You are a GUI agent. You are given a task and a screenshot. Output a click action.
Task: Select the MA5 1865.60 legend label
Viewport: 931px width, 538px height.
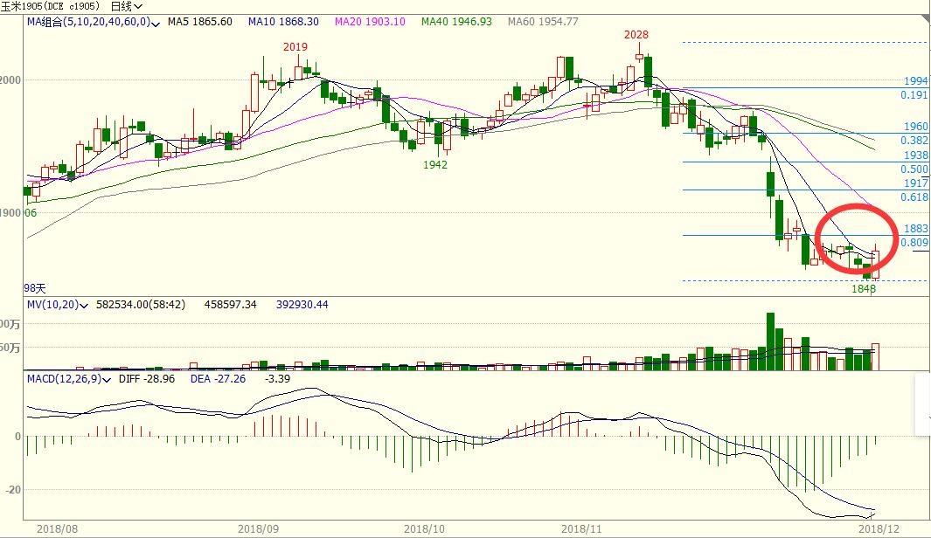pyautogui.click(x=200, y=21)
